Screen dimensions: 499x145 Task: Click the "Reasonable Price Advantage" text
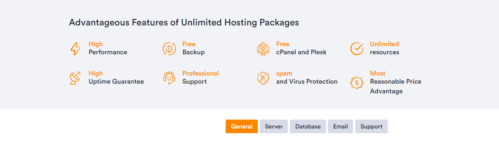[396, 86]
